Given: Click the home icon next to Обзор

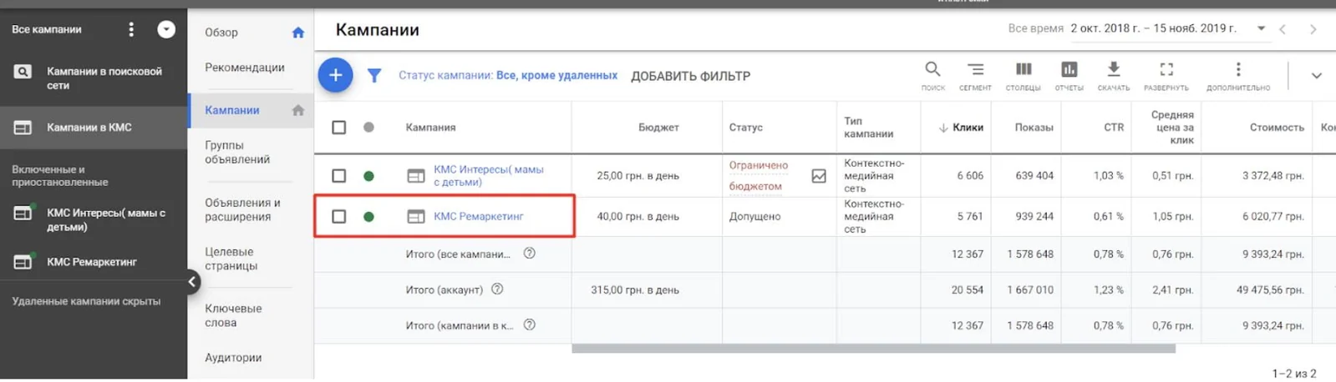Looking at the screenshot, I should [298, 33].
